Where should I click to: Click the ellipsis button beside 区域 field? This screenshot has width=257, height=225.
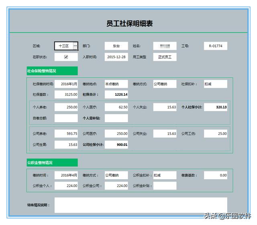coord(75,46)
